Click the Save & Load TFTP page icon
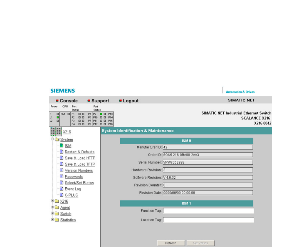The width and height of the screenshot is (281, 247). pyautogui.click(x=62, y=164)
